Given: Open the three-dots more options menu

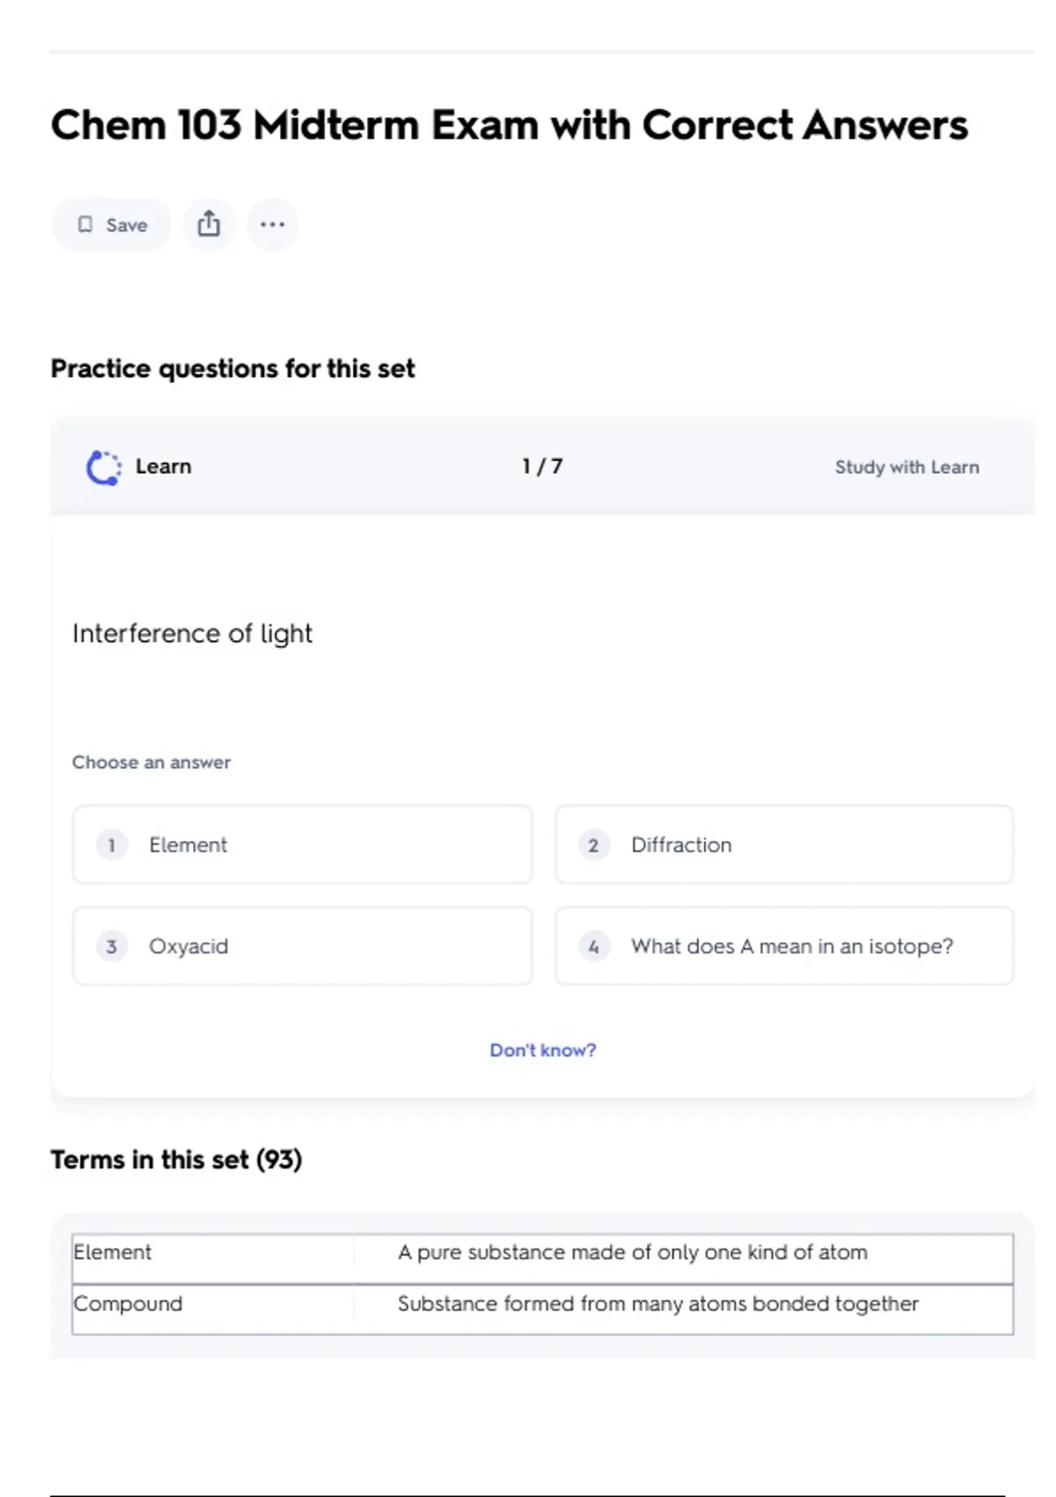Looking at the screenshot, I should tap(272, 225).
